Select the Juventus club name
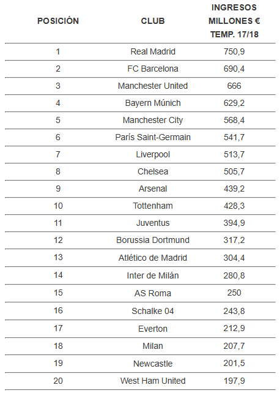Image resolution: width=280 pixels, height=396 pixels. click(x=153, y=223)
